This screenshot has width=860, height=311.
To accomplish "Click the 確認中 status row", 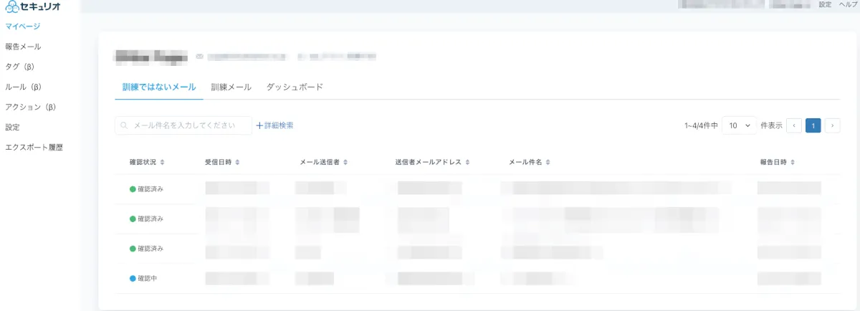I will [477, 278].
